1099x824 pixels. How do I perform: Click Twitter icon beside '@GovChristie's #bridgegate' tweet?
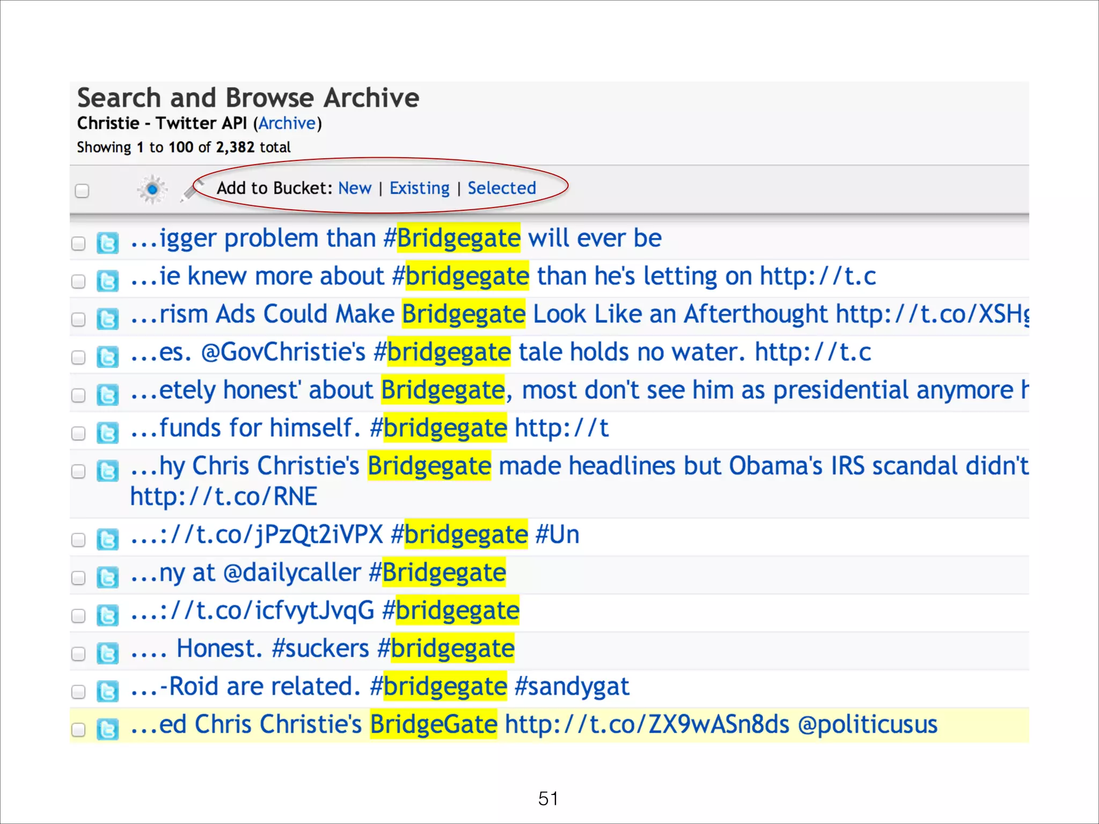(107, 357)
